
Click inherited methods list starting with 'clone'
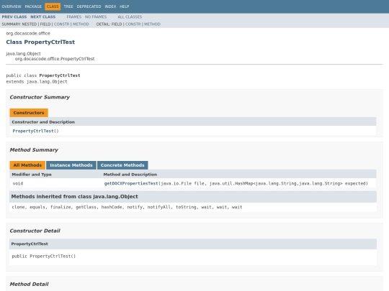pyautogui.click(x=127, y=207)
